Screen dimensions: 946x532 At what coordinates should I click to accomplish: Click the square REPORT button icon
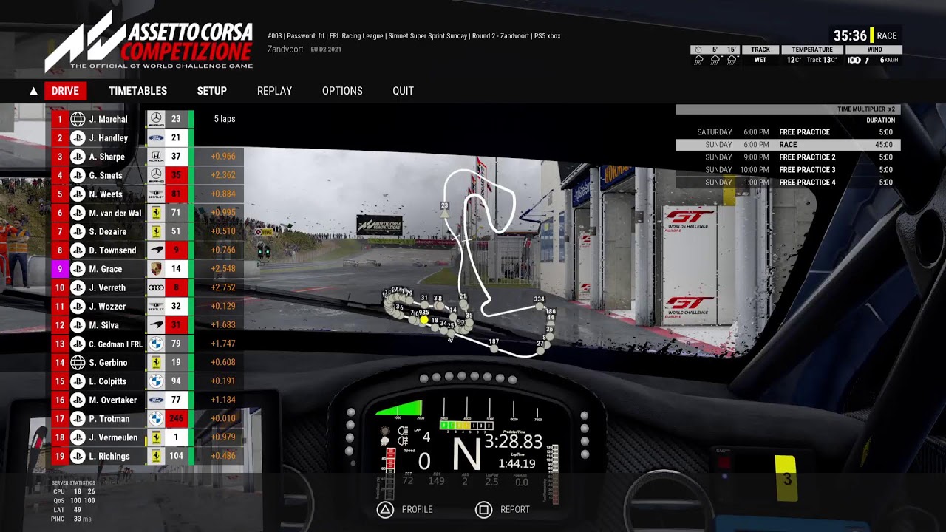[483, 510]
